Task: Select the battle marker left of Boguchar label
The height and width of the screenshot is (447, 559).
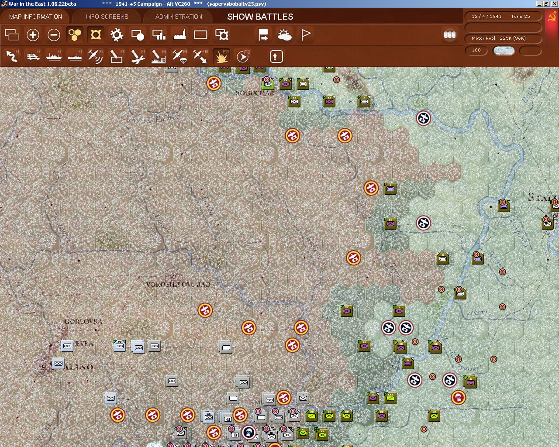Action: [214, 83]
